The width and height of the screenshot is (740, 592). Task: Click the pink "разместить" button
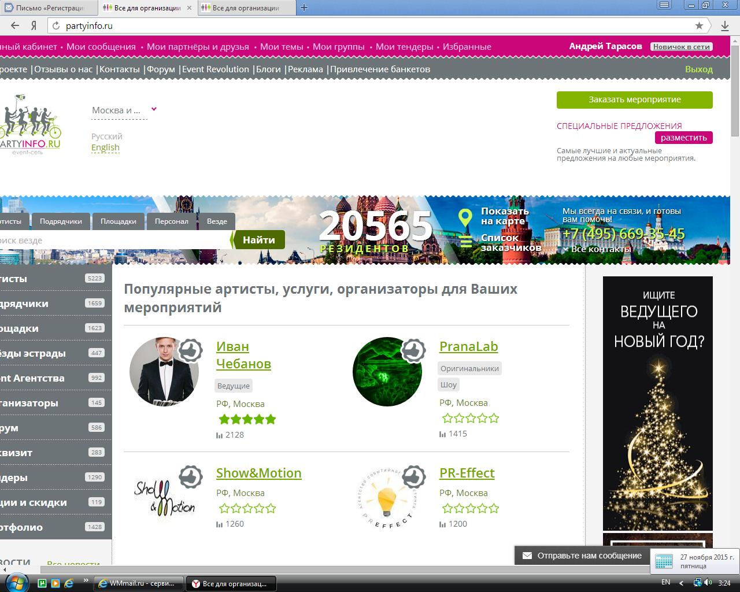coord(684,138)
